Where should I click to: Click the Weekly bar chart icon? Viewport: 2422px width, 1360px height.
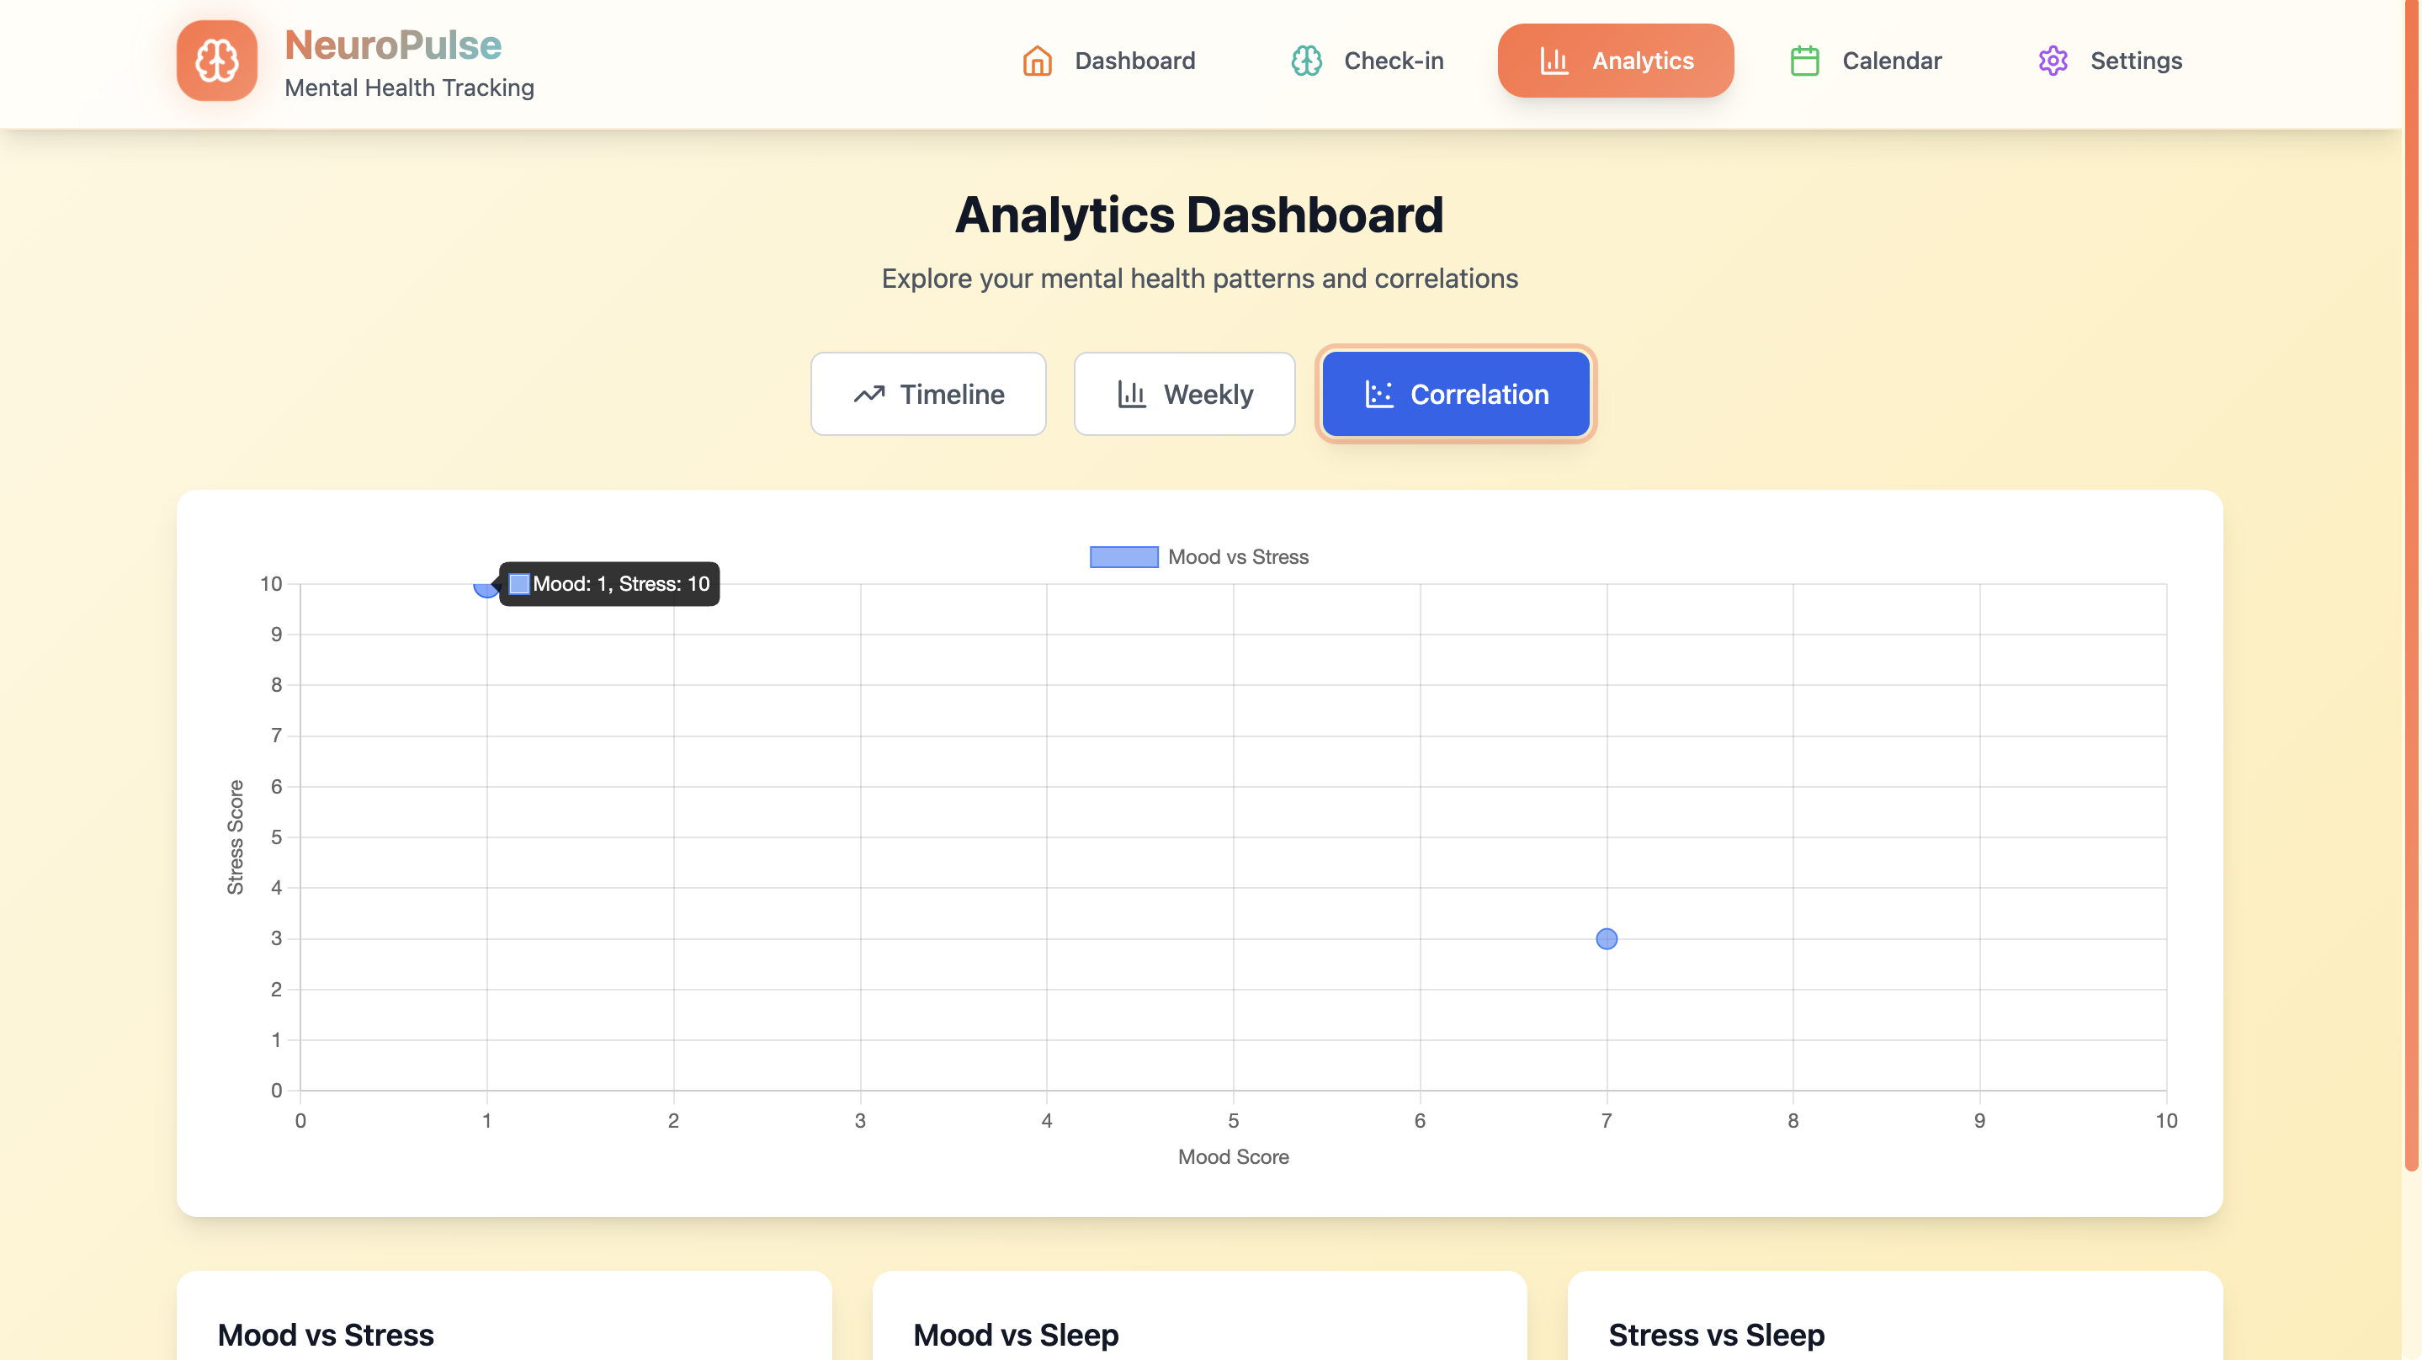point(1131,394)
